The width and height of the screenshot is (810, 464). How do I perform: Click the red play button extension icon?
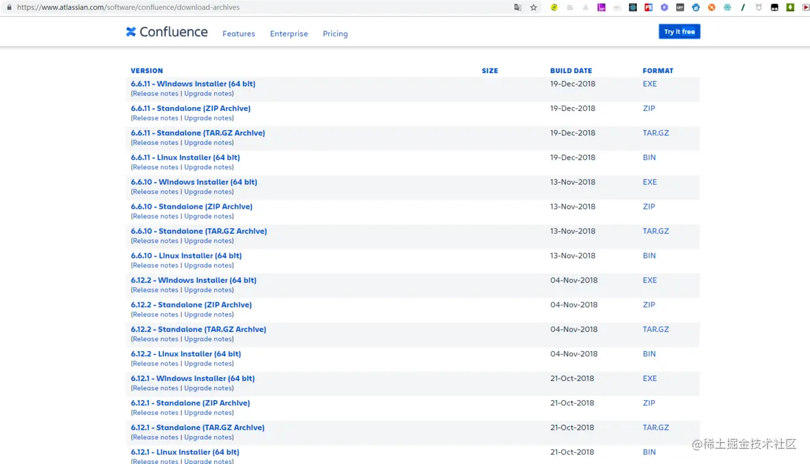point(805,7)
